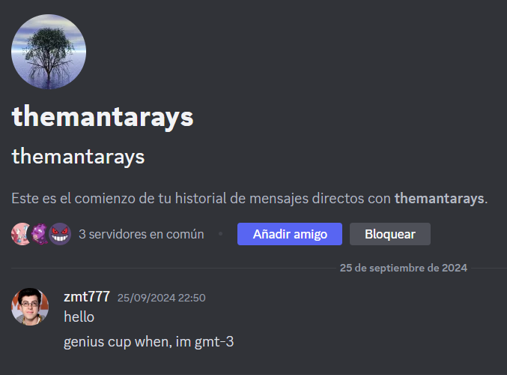
Task: Click the purple mutual server icon
Action: coord(40,234)
